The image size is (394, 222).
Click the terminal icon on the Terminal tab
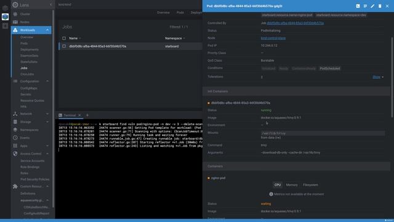point(60,115)
